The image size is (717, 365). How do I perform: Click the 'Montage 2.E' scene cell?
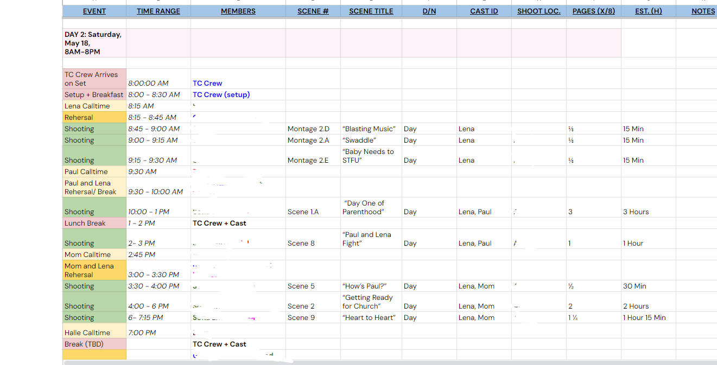tap(313, 156)
